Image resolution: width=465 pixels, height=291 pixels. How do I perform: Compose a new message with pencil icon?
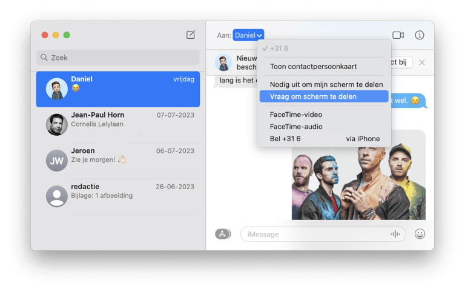pos(191,35)
